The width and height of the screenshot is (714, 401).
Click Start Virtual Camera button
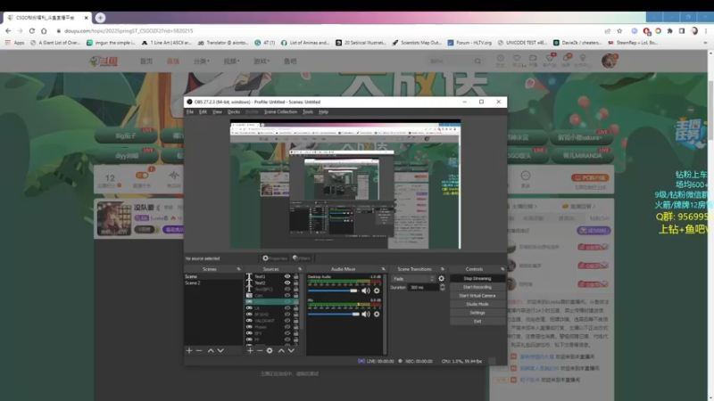pyautogui.click(x=477, y=296)
